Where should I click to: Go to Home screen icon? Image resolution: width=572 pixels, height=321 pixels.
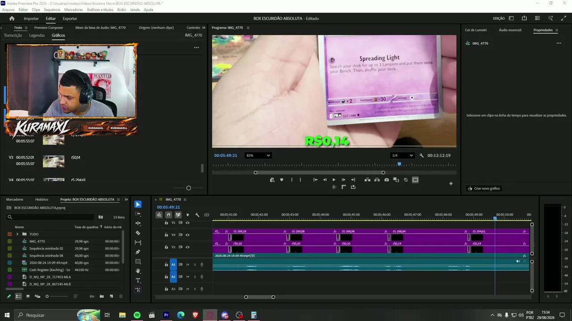[12, 18]
